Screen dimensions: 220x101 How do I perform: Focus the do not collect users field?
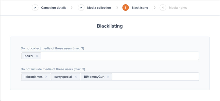point(110,56)
